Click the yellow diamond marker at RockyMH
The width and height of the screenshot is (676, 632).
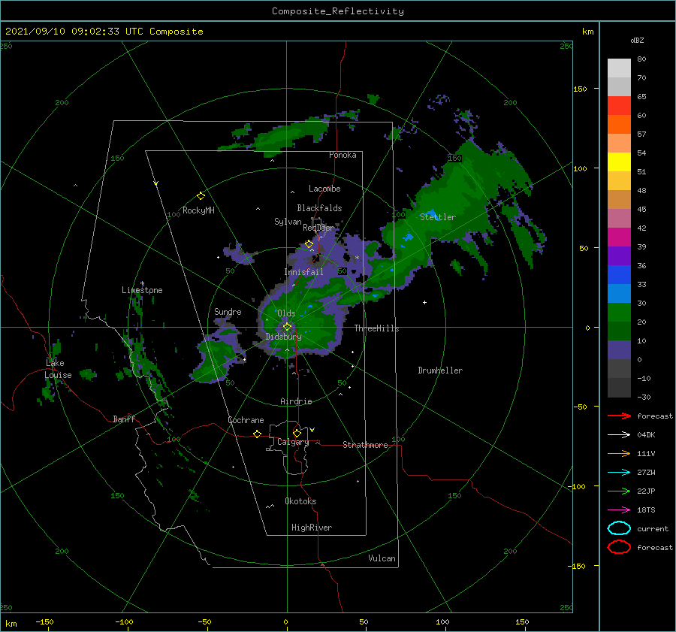pos(201,196)
